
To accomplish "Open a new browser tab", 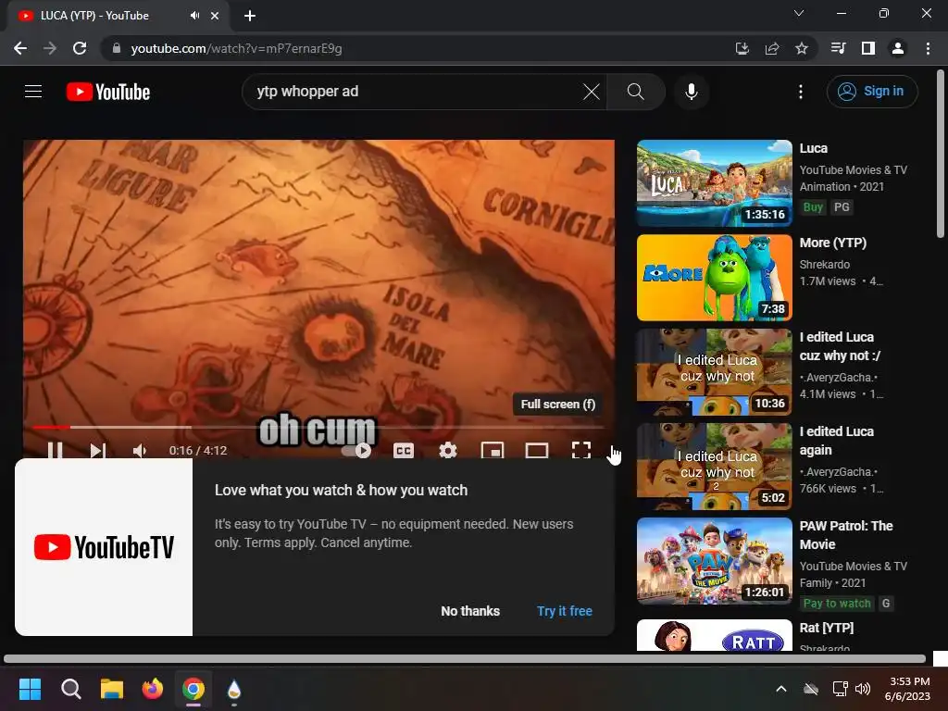I will 250,16.
